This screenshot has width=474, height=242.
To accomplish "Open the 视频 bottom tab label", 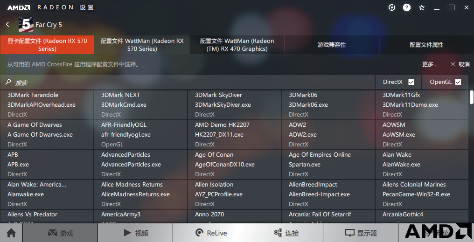I will (x=141, y=233).
